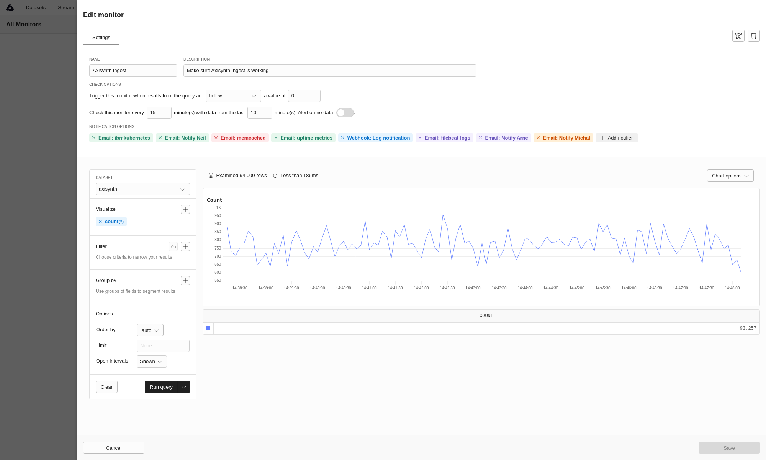
Task: Expand the Chart options dropdown
Action: click(730, 176)
